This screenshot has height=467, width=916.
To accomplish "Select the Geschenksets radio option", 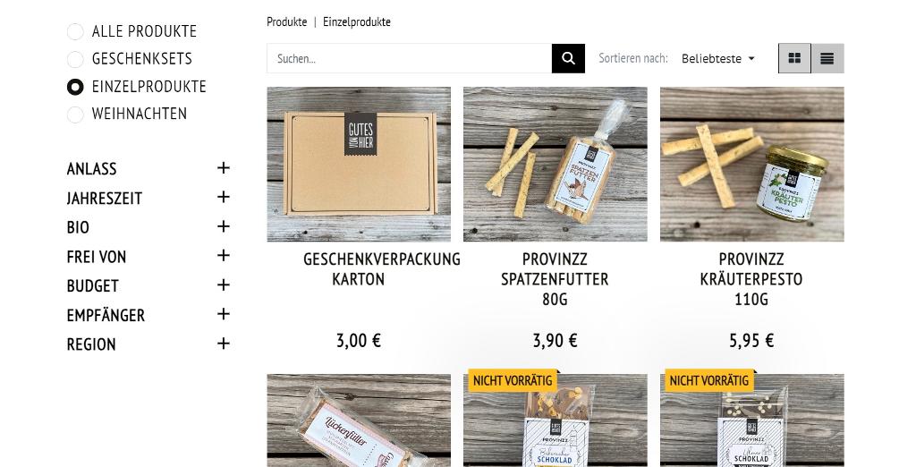I will 75,59.
